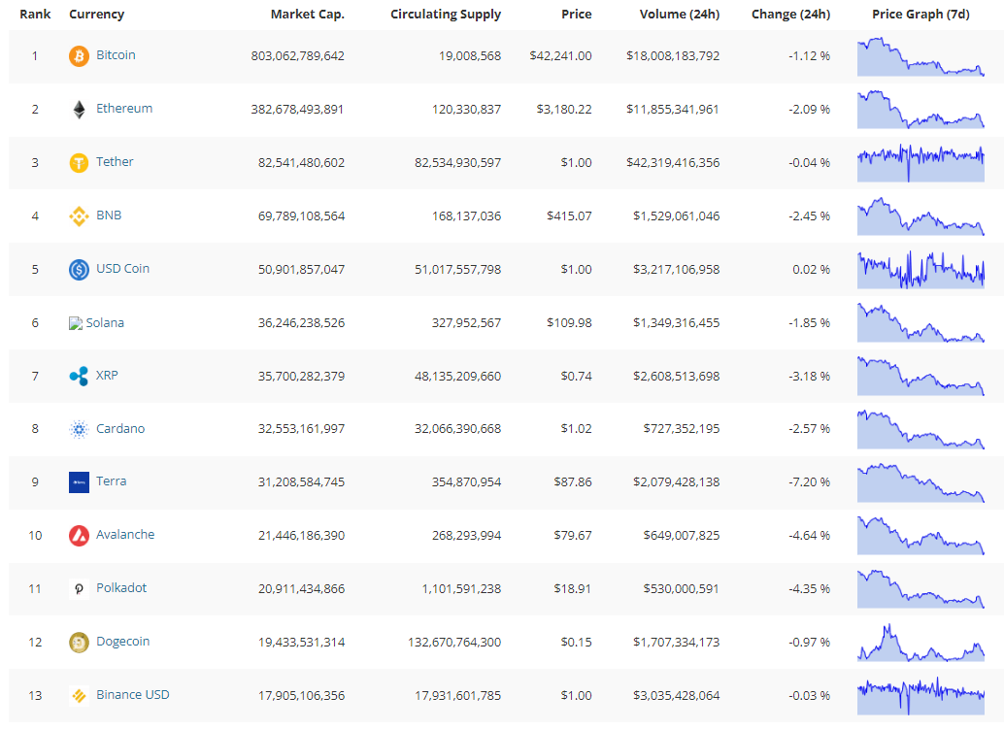Click the XRP logo icon
1004x729 pixels.
(79, 377)
